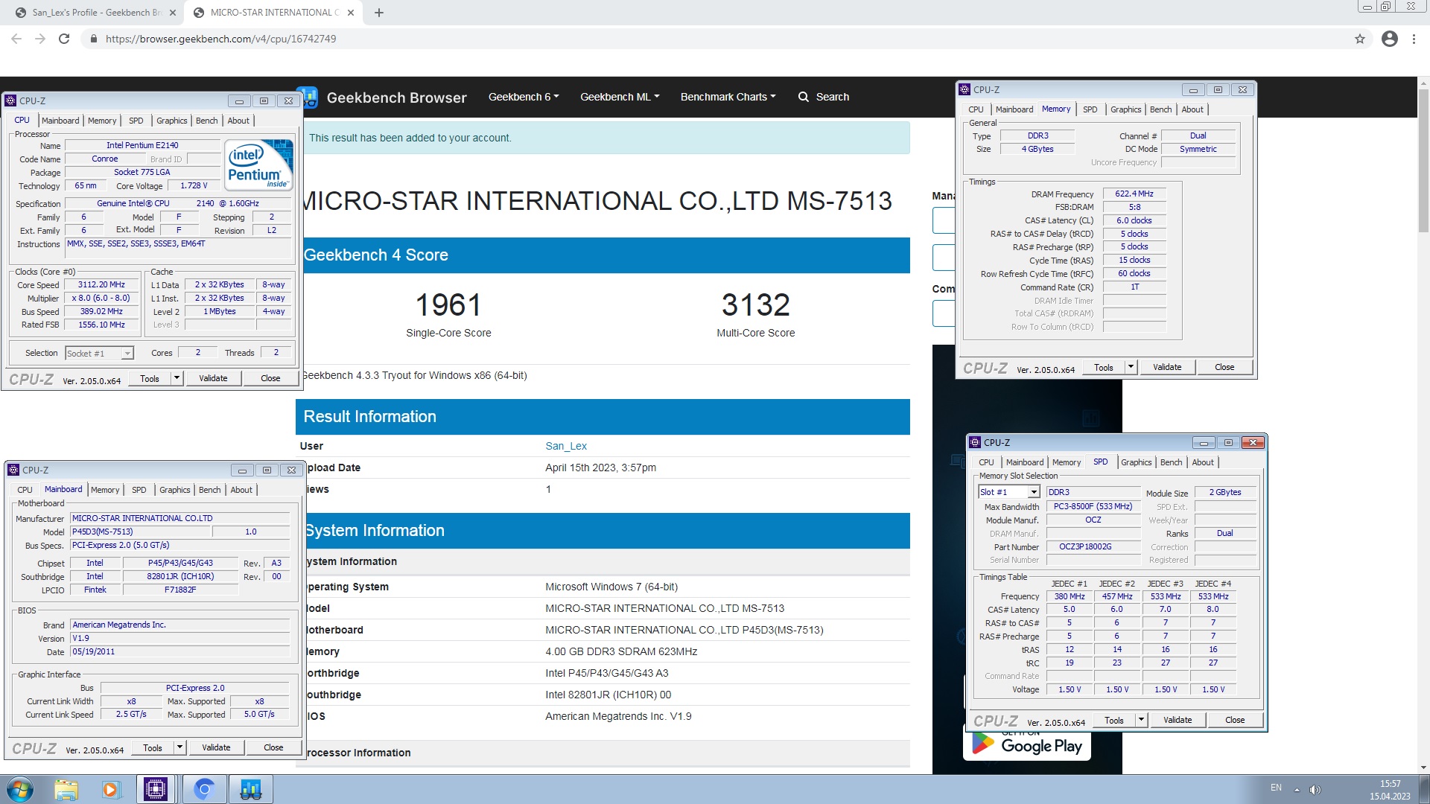Click the site lock icon in address bar
This screenshot has height=804, width=1430.
coord(93,39)
